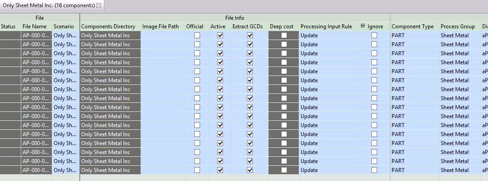Check the Official checkbox in the first row
The width and height of the screenshot is (488, 181).
197,35
